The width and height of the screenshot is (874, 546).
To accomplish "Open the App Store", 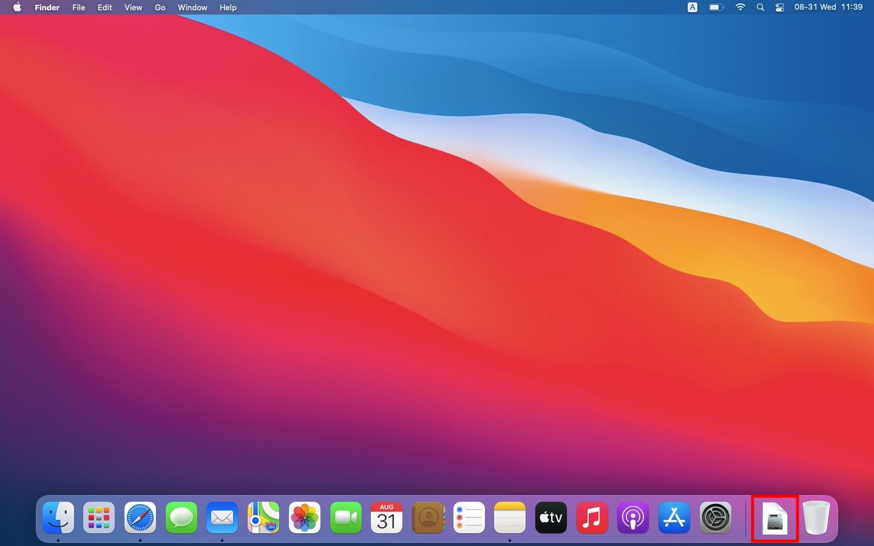I will (x=674, y=518).
